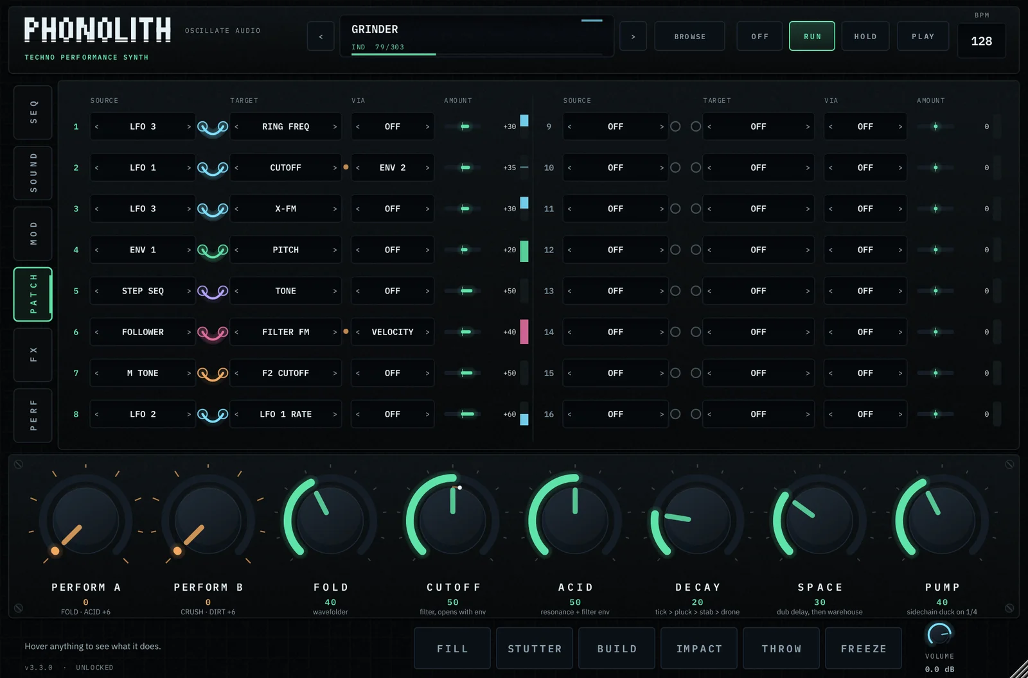Switch to the SOUND tab
The height and width of the screenshot is (678, 1028).
click(x=33, y=173)
